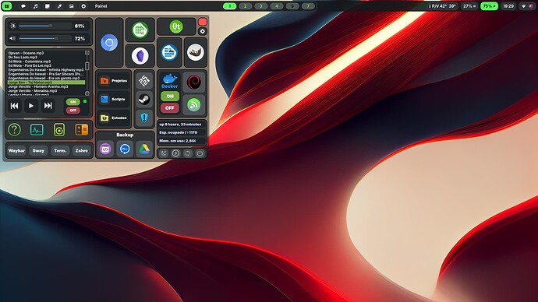Open the Estudos folder
538x302 pixels.
[x=114, y=118]
